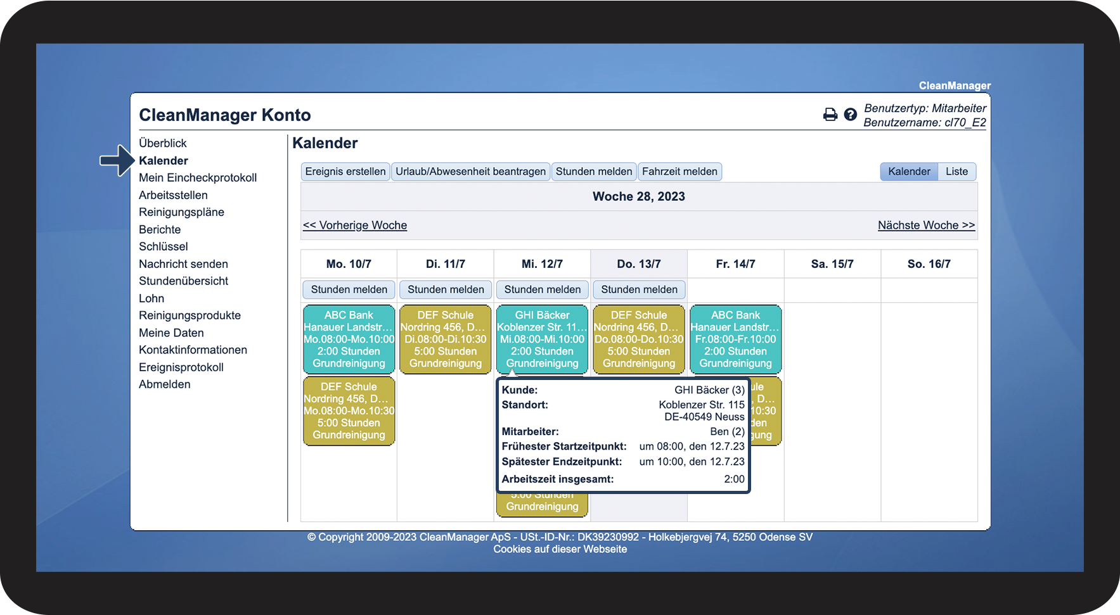
Task: Switch to Kalender view tab
Action: tap(909, 172)
